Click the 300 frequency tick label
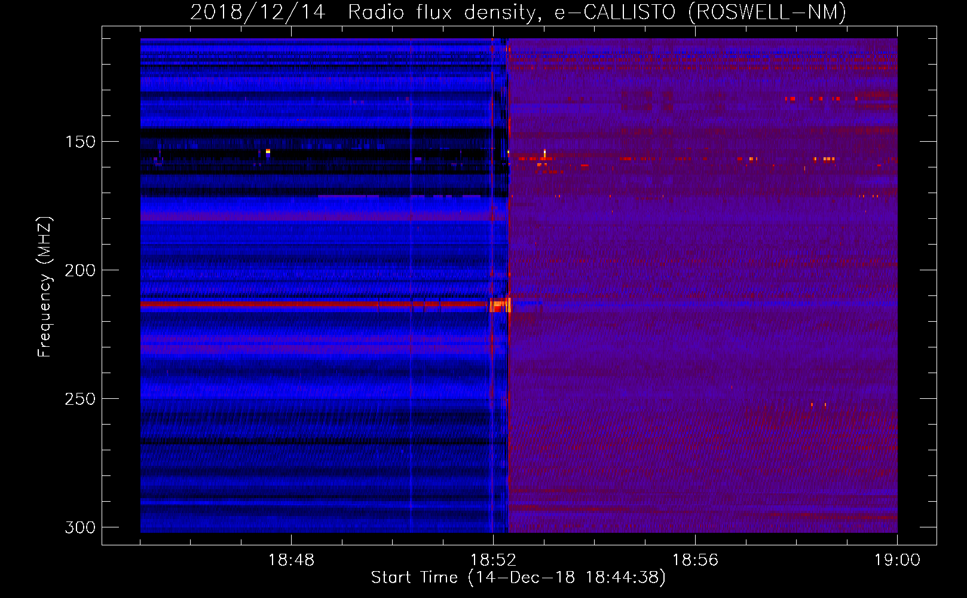 pos(80,527)
